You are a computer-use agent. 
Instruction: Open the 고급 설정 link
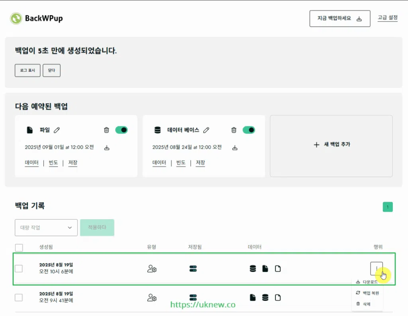(x=387, y=18)
